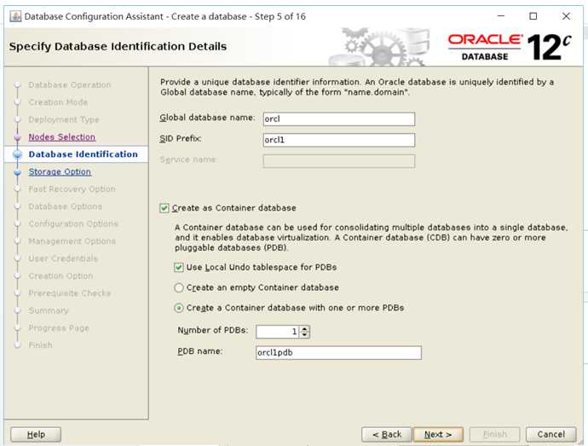The width and height of the screenshot is (588, 446).
Task: Click the Fast Recovery Option step label
Action: coord(72,188)
